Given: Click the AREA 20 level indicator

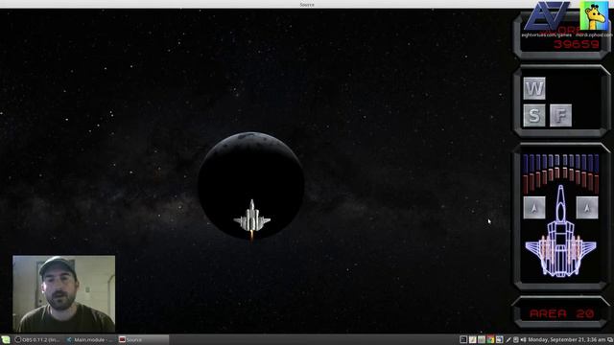Looking at the screenshot, I should [x=561, y=313].
